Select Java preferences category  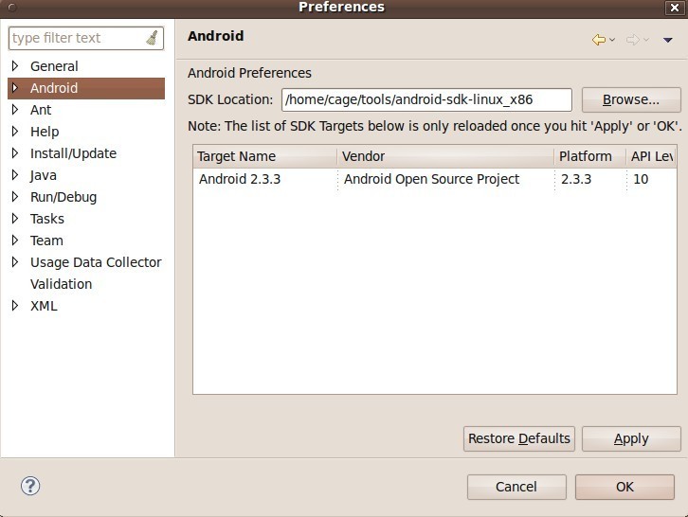[43, 175]
